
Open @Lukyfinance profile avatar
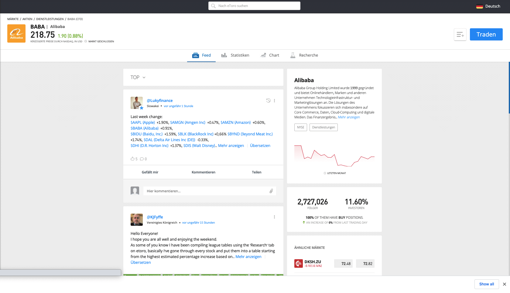[137, 103]
